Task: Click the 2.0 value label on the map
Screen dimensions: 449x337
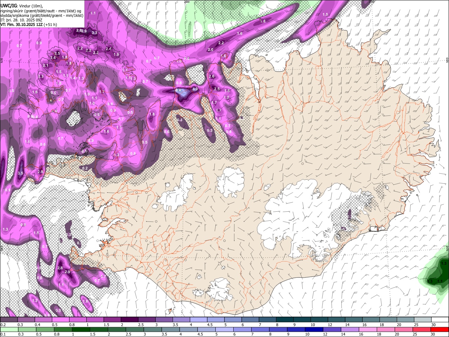Action: coord(210,49)
